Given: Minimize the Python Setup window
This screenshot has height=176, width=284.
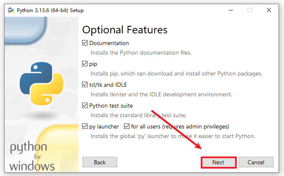Looking at the screenshot, I should coord(230,10).
